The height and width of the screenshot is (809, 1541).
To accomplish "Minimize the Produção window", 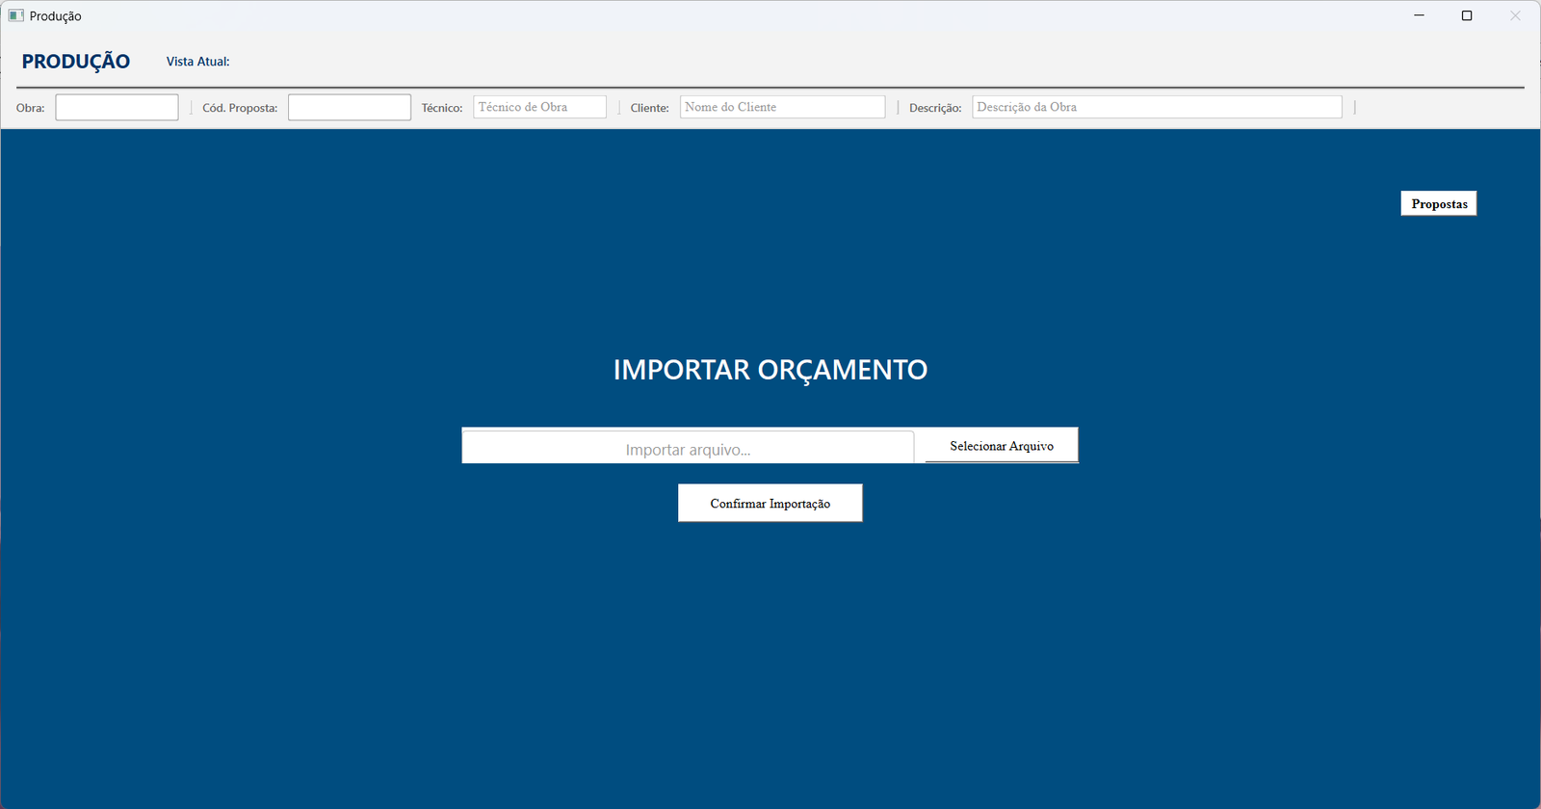I will tap(1419, 15).
